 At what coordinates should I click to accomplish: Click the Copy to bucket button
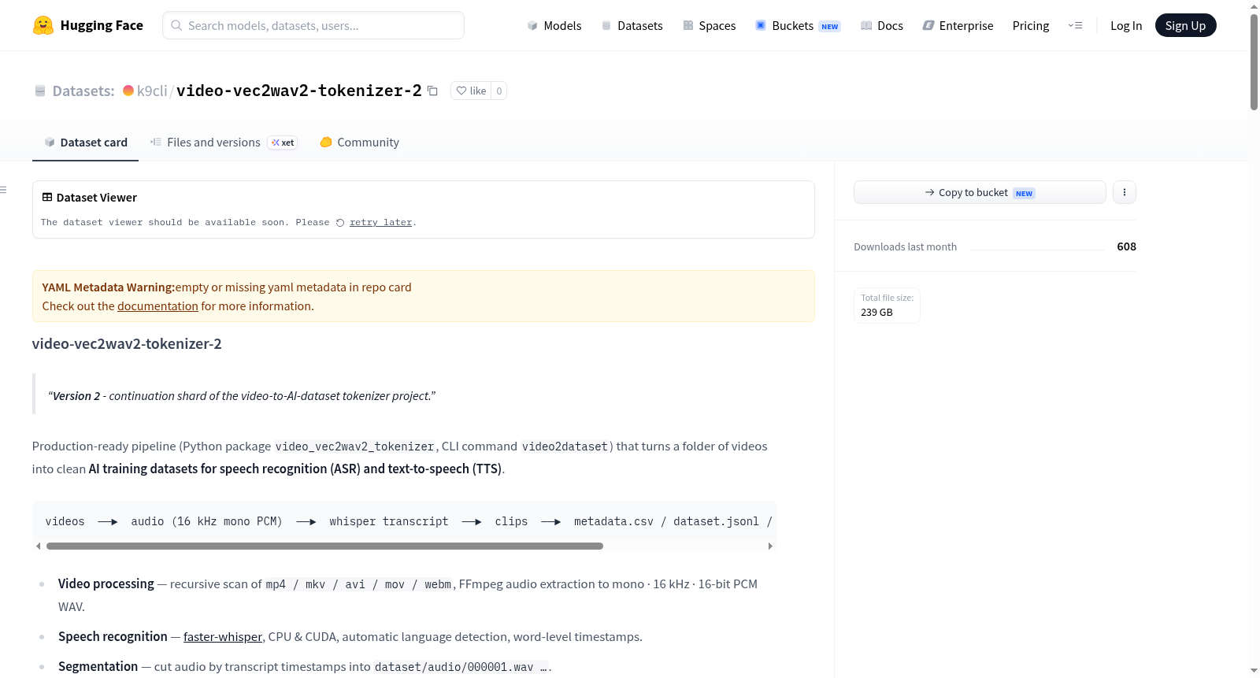pyautogui.click(x=980, y=192)
